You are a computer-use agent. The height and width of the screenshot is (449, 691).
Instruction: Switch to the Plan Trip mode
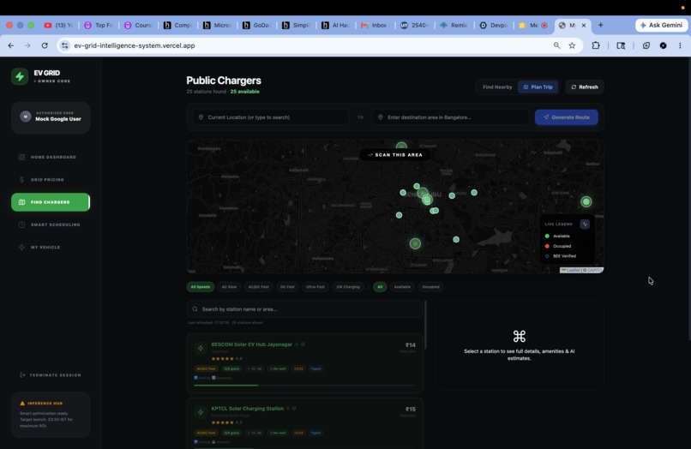pos(538,87)
